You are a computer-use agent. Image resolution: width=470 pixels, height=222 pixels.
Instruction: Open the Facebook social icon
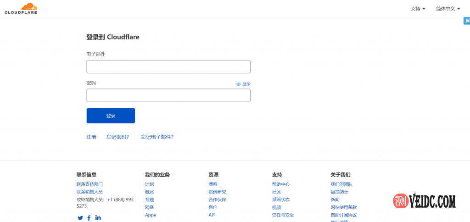(x=89, y=218)
